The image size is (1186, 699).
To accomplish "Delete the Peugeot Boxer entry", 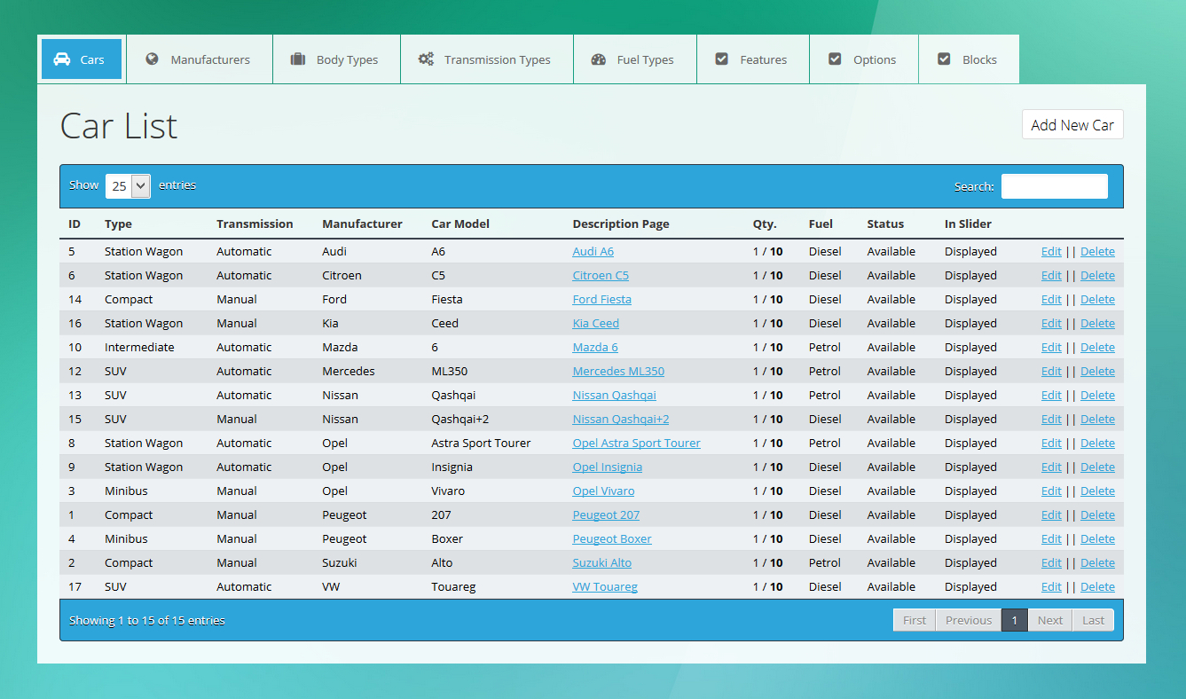I will [x=1098, y=538].
